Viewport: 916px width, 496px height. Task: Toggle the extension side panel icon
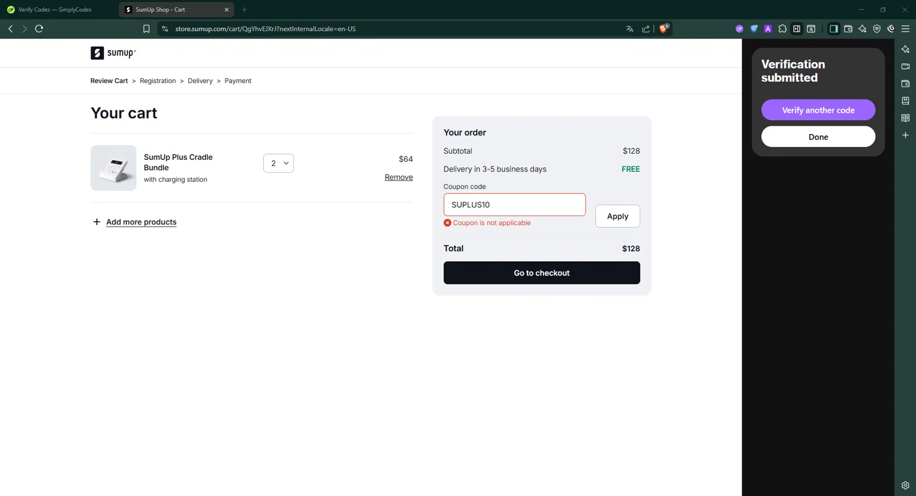click(x=797, y=29)
